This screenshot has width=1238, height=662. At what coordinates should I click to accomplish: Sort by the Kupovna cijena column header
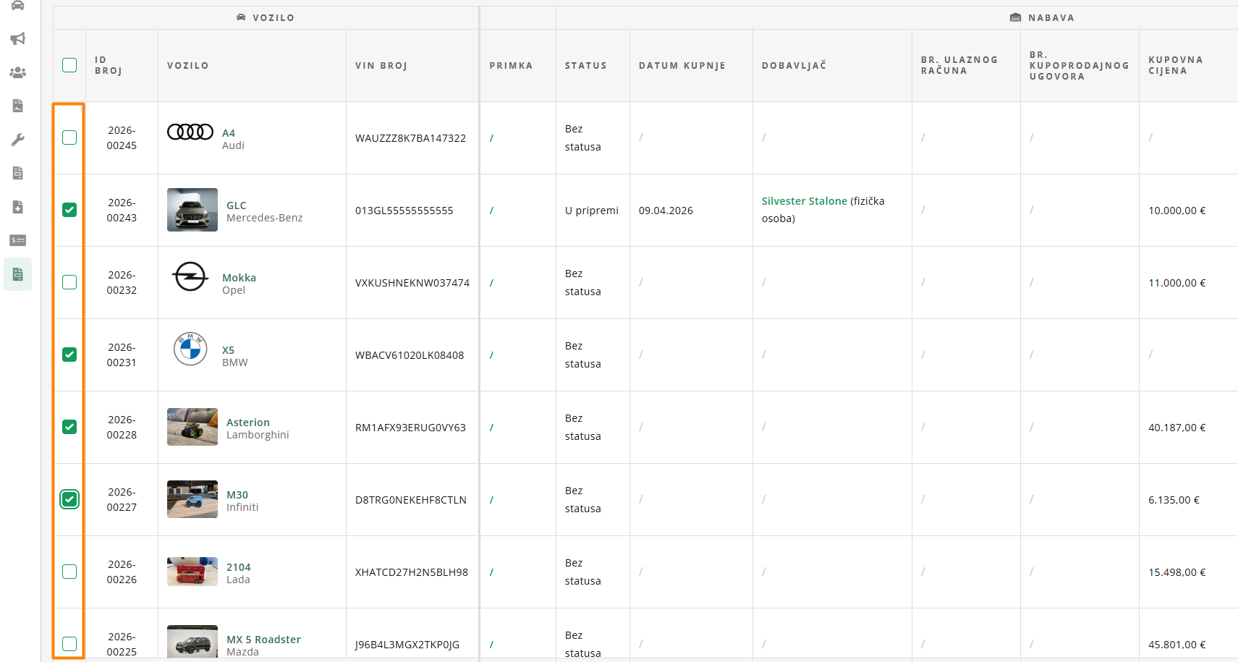point(1175,65)
